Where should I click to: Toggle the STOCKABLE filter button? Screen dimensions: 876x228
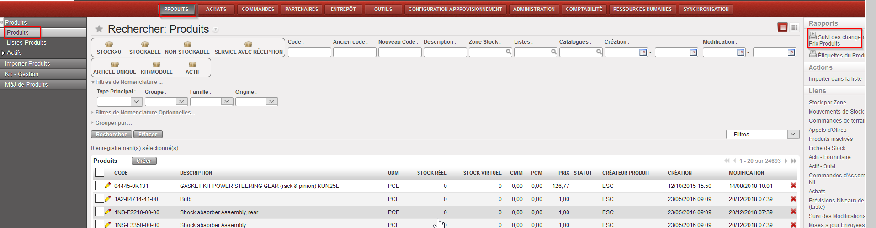(145, 48)
